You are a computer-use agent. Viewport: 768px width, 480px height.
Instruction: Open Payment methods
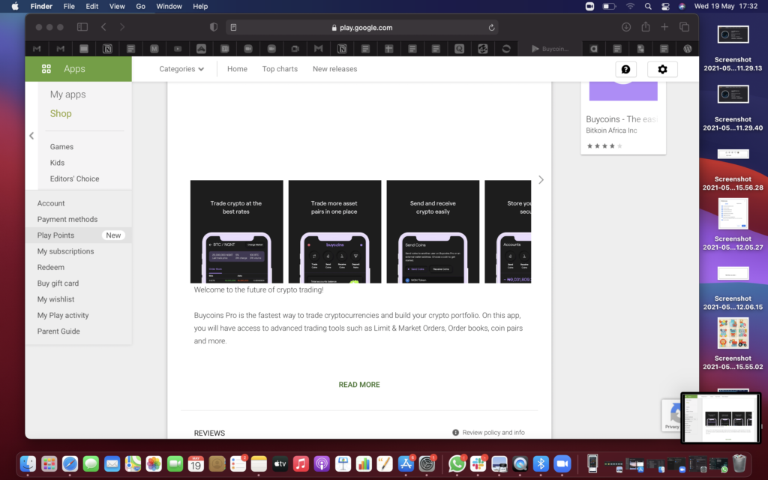(x=67, y=220)
